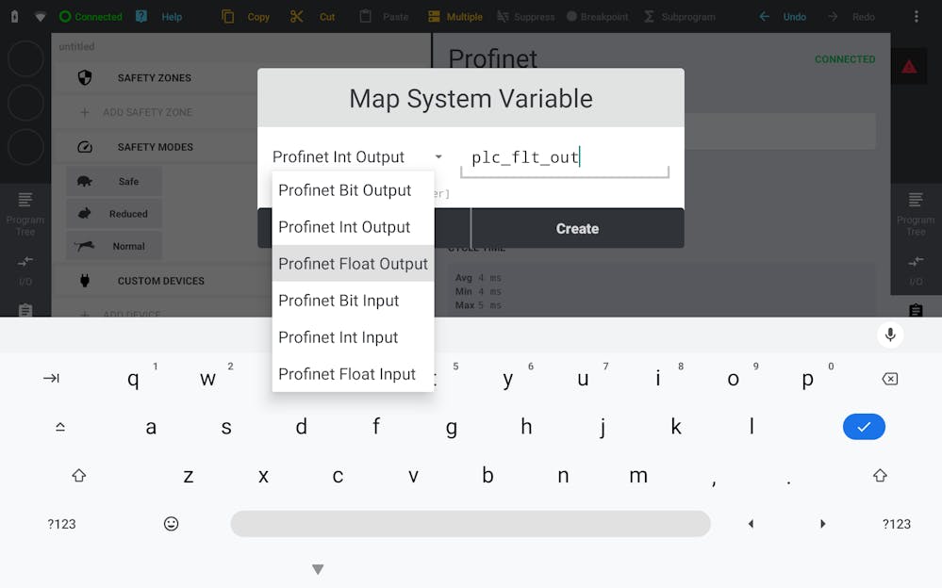Select Profinet Int Output in list
The width and height of the screenshot is (942, 588).
point(353,227)
